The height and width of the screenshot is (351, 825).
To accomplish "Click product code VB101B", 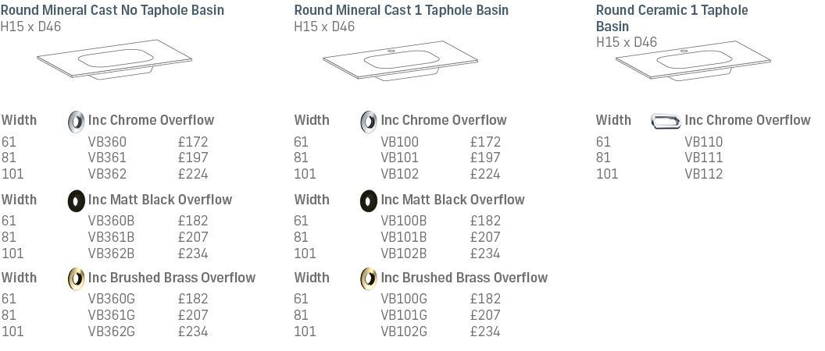I will click(404, 237).
